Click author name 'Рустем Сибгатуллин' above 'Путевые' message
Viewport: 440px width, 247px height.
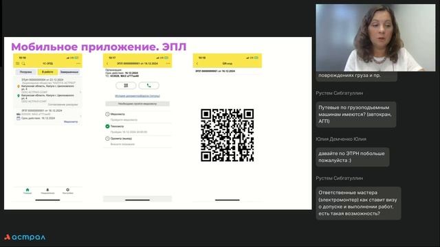(x=339, y=93)
